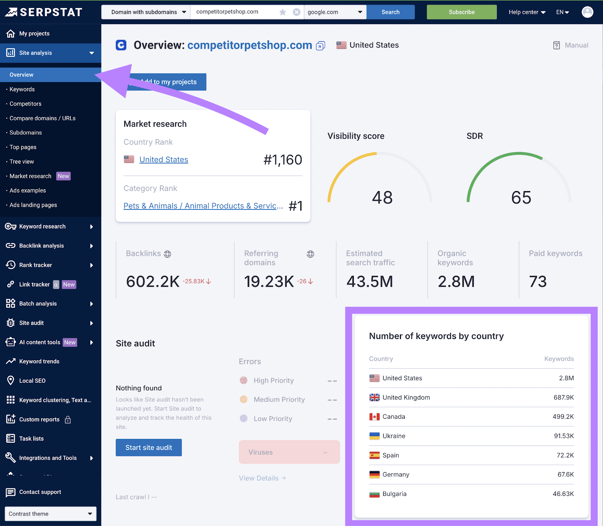Expand the Contrast theme selector

50,514
